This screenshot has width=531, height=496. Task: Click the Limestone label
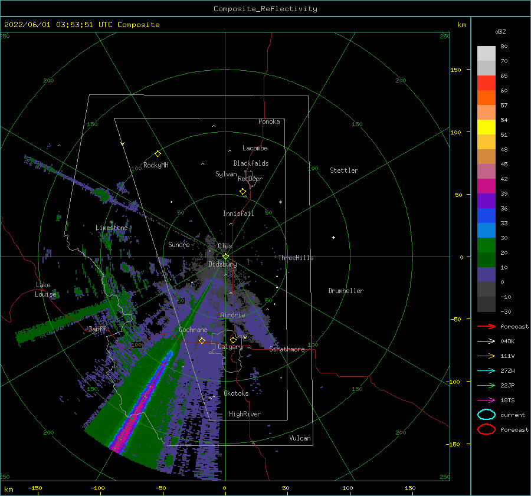tap(112, 228)
